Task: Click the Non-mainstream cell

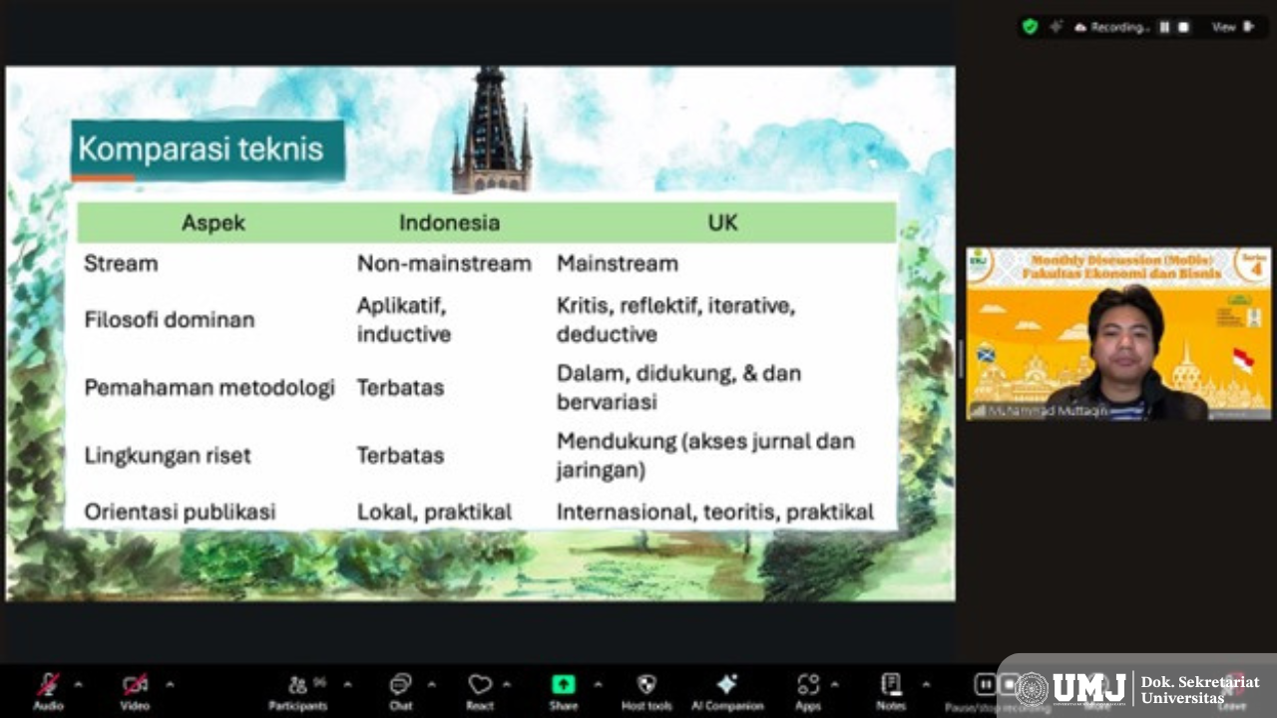Action: (x=444, y=263)
